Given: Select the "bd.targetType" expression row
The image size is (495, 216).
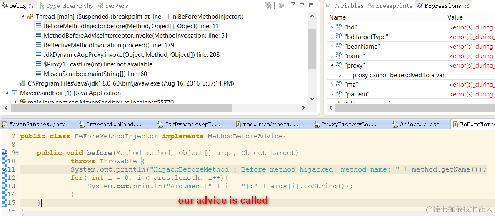Looking at the screenshot, I should 411,37.
